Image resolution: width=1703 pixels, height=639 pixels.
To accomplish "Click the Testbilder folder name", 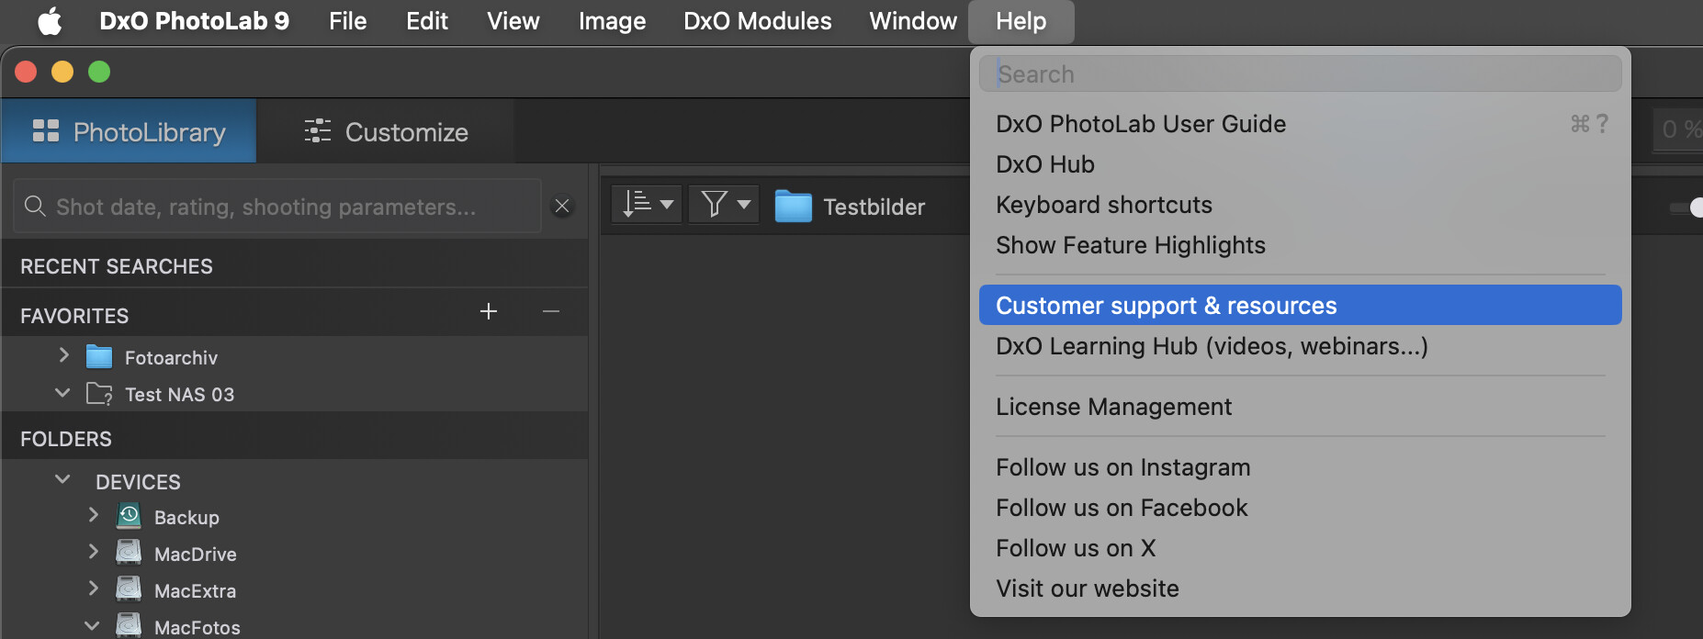I will [x=874, y=207].
